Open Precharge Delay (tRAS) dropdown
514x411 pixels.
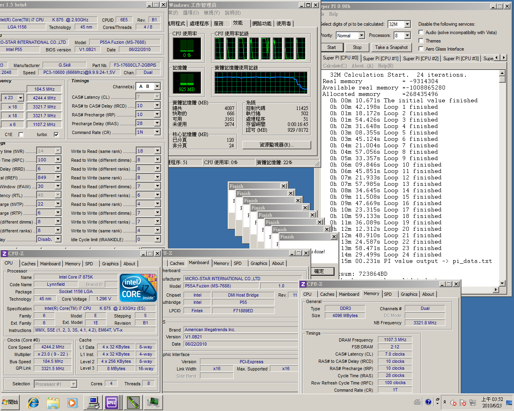pos(157,123)
